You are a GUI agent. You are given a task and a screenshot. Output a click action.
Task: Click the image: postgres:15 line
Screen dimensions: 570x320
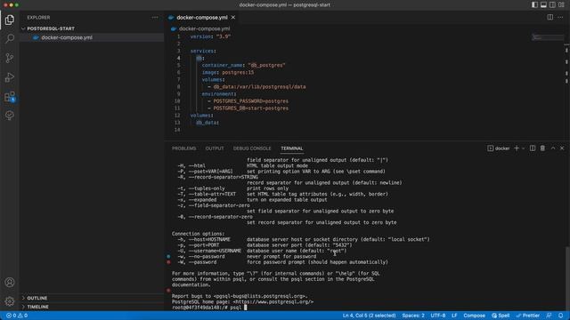(x=228, y=72)
